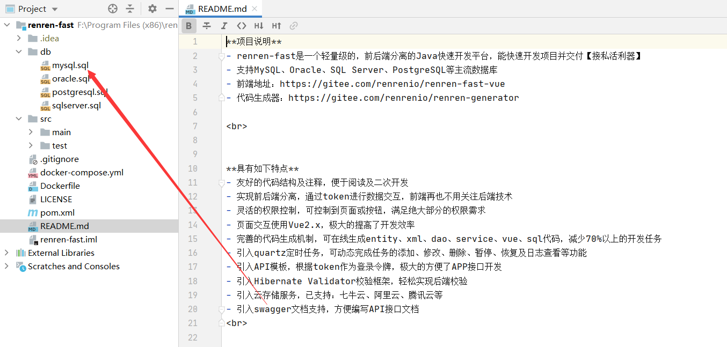
Task: Collapse the db folder
Action: [19, 51]
